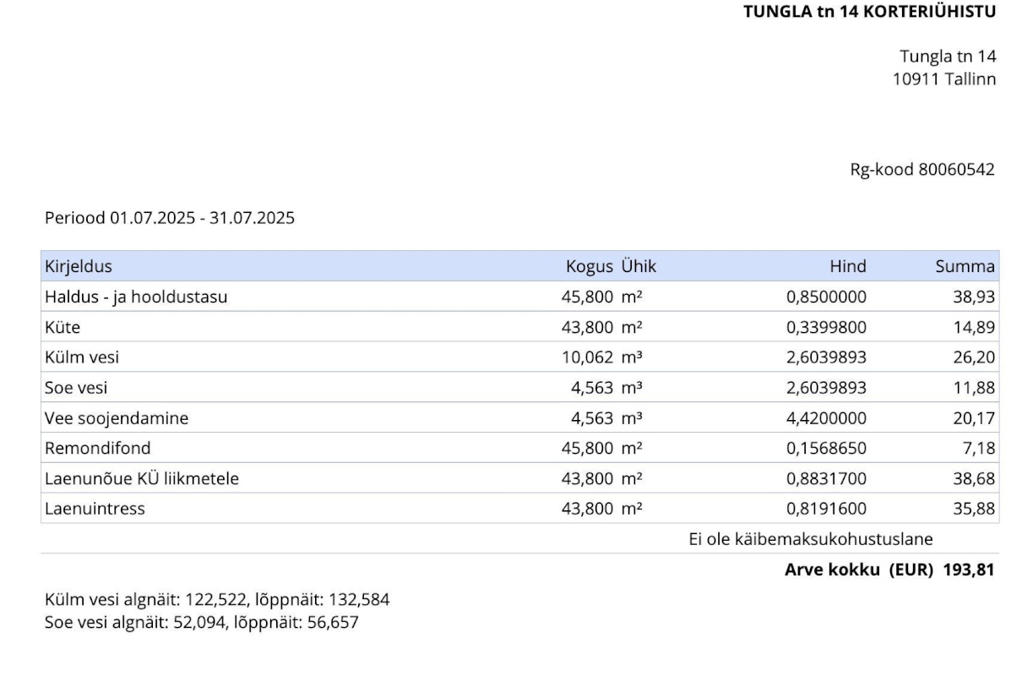Click the m³ unit in Külm vesi row
This screenshot has height=676, width=1033.
click(632, 357)
